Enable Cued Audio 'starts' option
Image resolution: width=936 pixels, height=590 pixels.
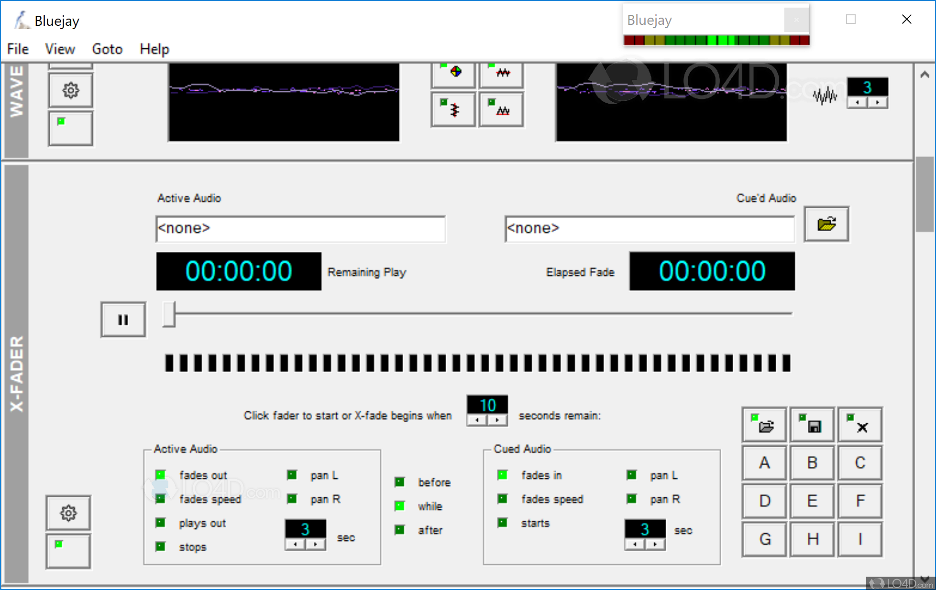(502, 523)
